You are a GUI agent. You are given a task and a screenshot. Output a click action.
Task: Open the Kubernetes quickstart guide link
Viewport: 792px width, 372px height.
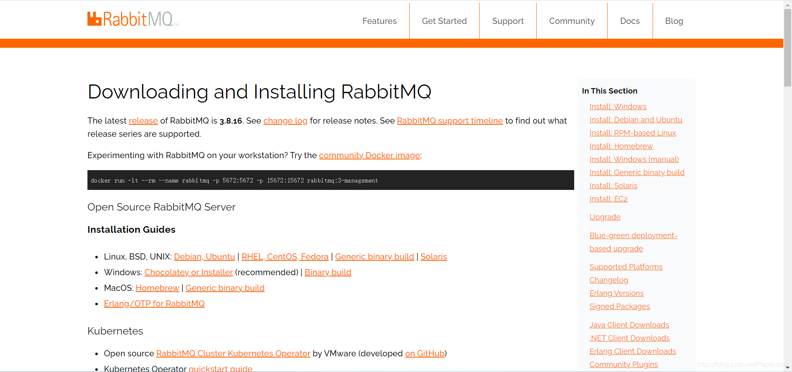tap(220, 368)
